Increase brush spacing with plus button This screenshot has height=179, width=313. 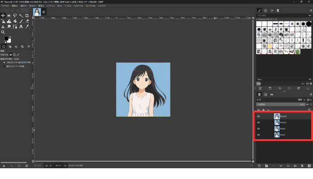point(311,84)
